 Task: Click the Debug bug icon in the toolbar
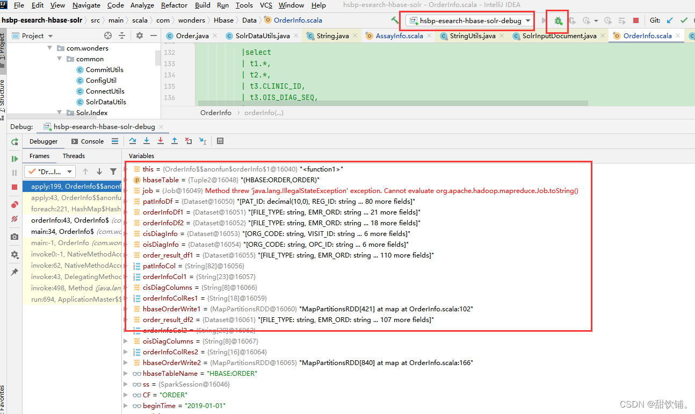[558, 20]
